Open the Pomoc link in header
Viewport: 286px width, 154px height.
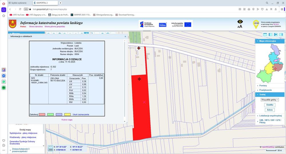coord(23,26)
